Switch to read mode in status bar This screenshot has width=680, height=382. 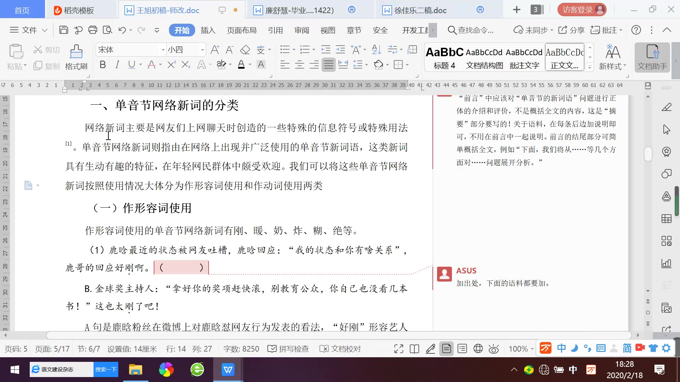tap(414, 349)
